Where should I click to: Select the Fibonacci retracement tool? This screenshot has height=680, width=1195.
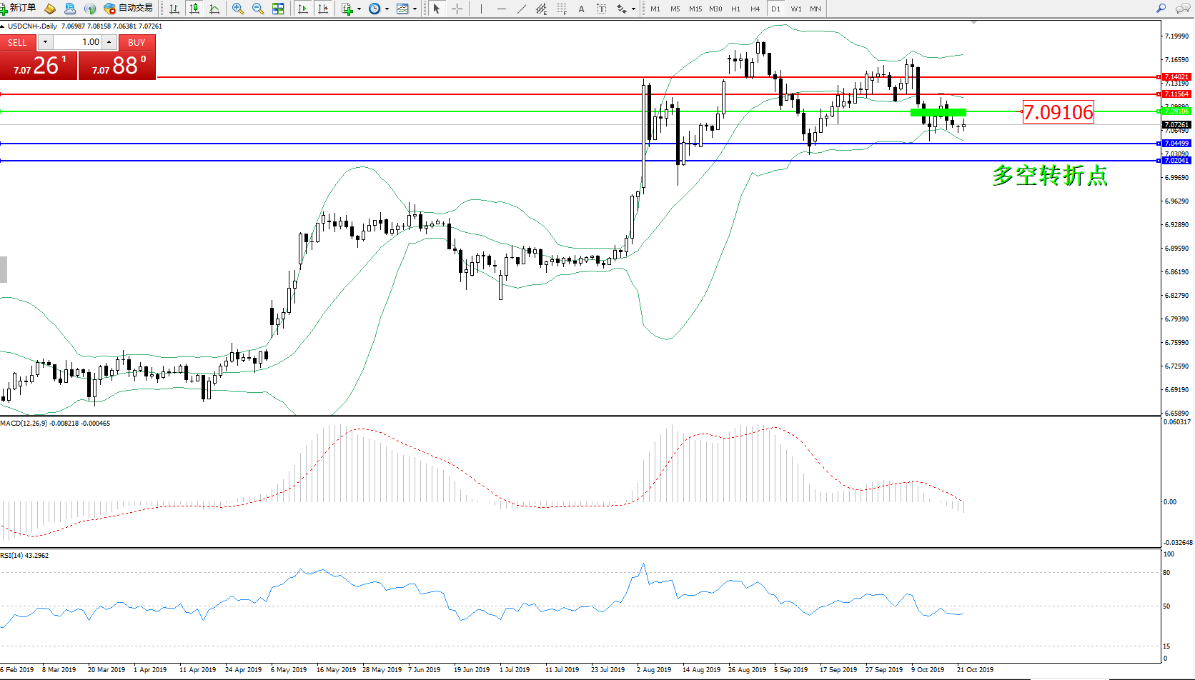coord(562,9)
